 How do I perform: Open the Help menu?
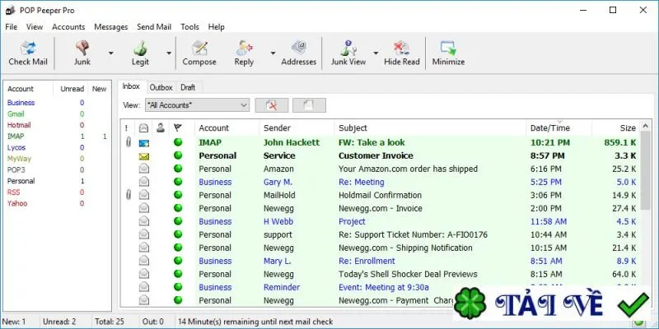click(216, 27)
